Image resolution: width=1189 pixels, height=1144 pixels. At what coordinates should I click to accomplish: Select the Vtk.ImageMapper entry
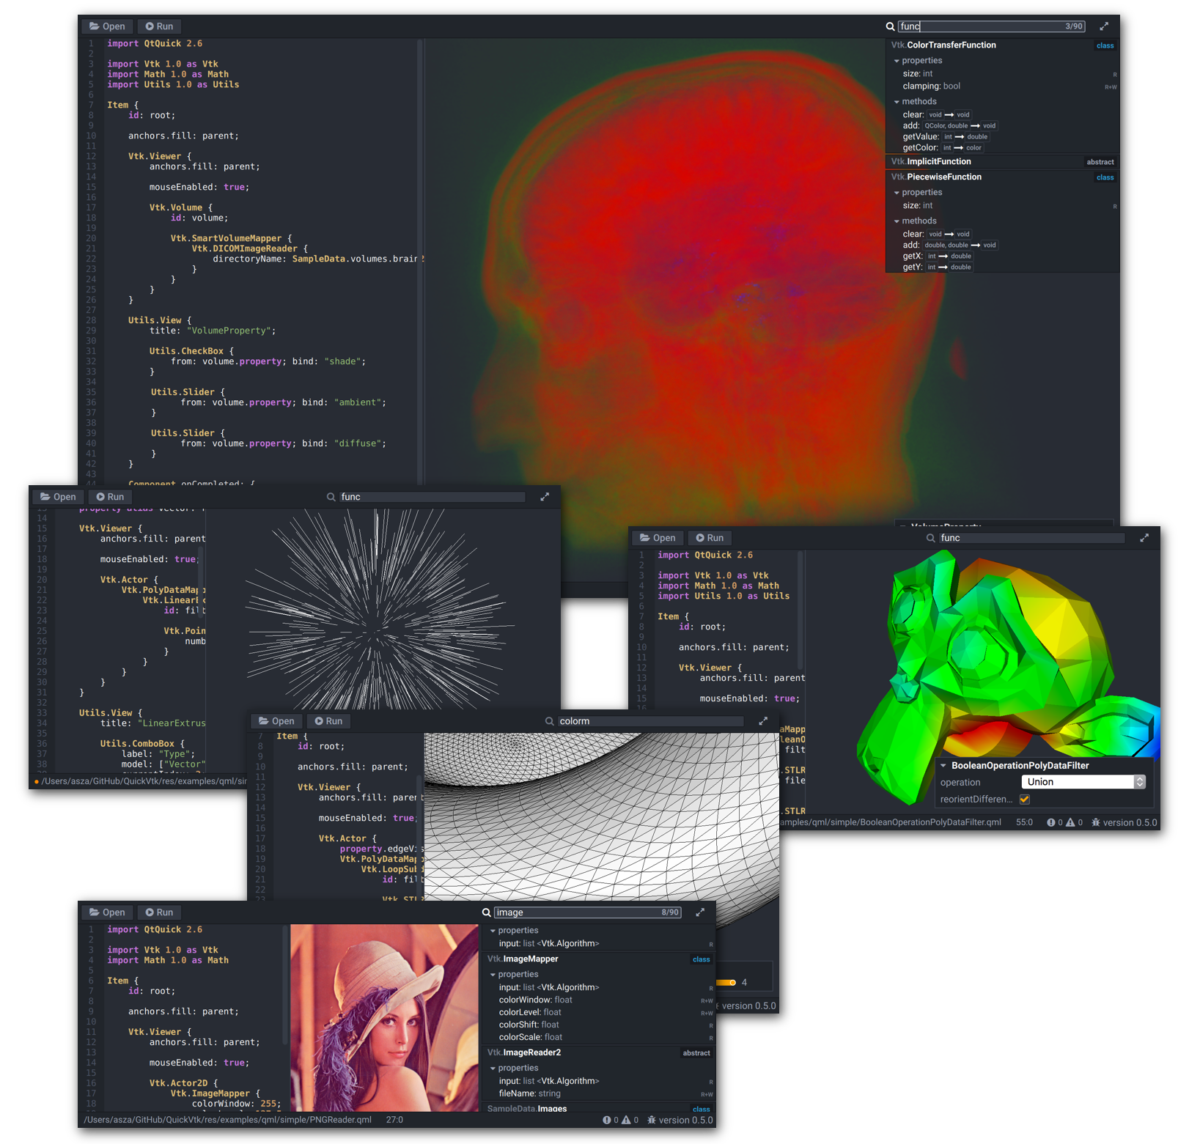(x=598, y=959)
